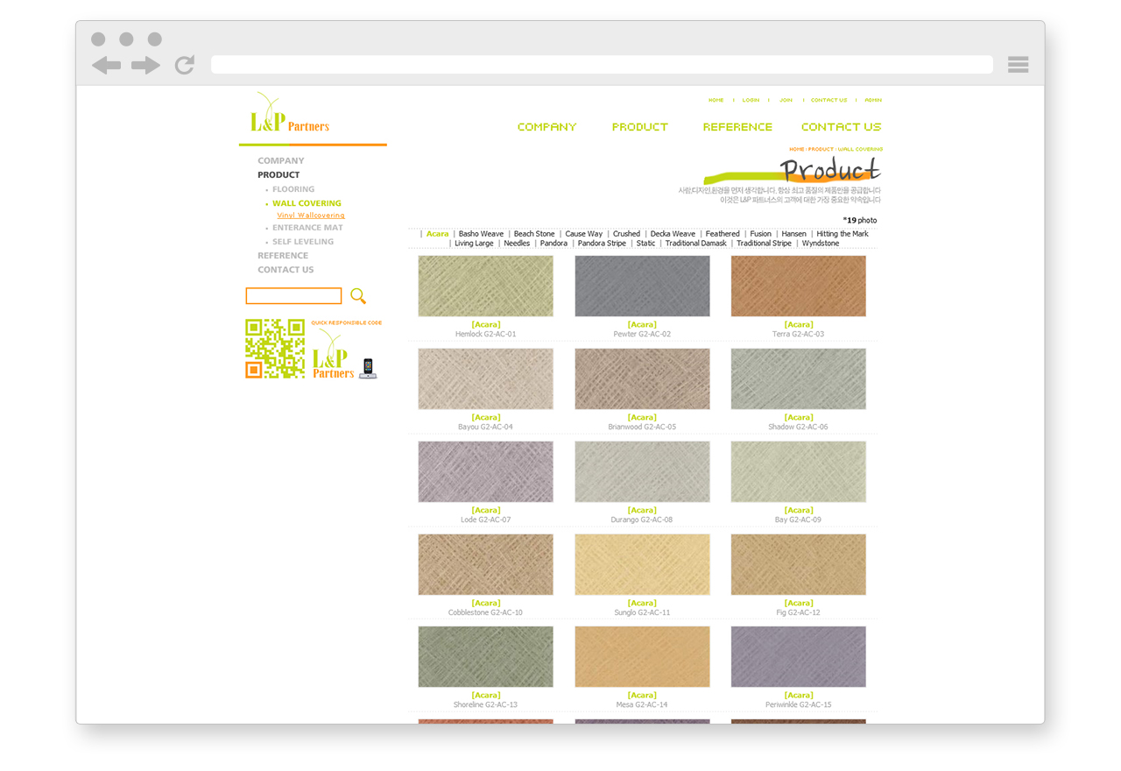
Task: Open the Pewter G2-AC-02 swatch
Action: [x=642, y=286]
